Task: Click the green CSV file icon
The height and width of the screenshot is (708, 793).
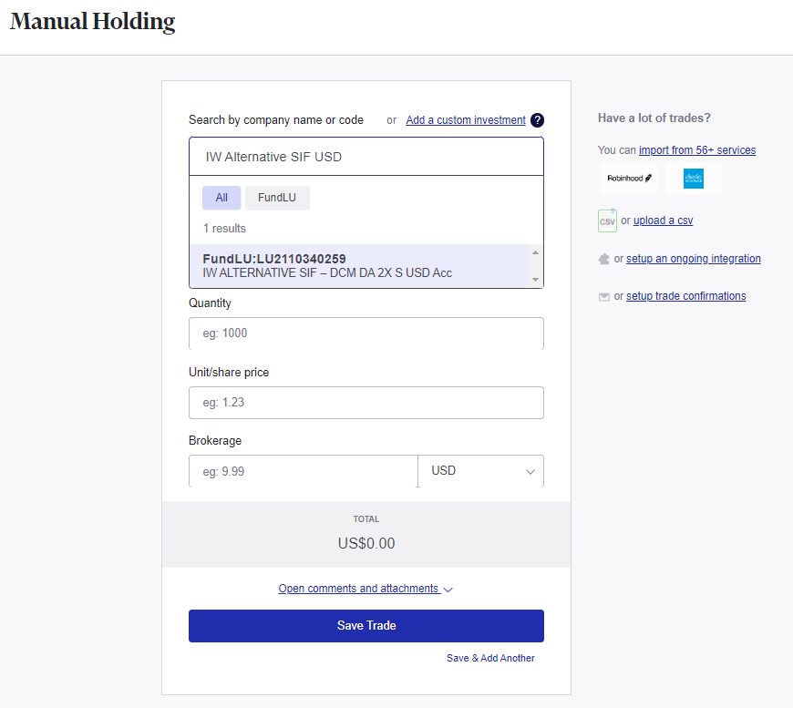Action: (607, 221)
